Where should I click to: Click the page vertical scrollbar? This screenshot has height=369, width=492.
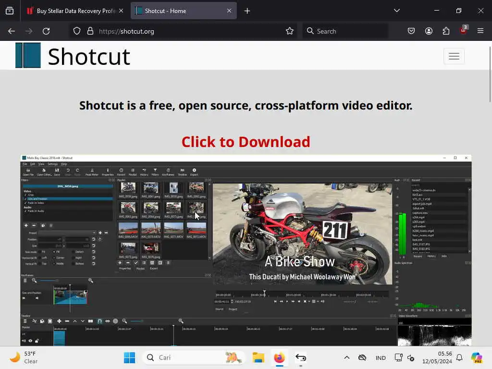click(490, 74)
